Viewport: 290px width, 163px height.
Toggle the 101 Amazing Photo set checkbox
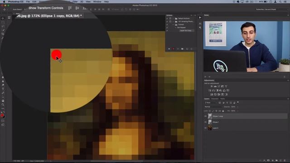pos(167,22)
